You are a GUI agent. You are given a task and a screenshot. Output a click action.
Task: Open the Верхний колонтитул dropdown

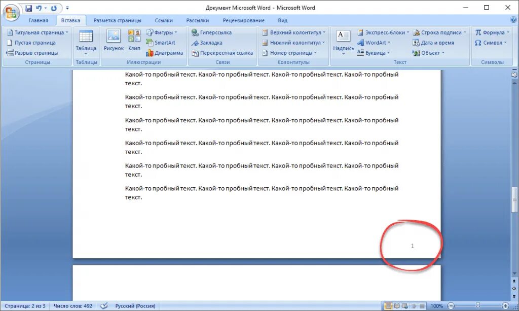(293, 32)
